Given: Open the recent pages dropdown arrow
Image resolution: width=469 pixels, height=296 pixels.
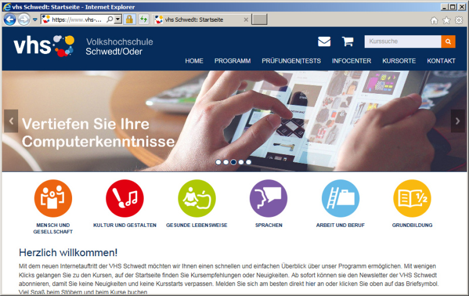Looking at the screenshot, I should pyautogui.click(x=35, y=19).
